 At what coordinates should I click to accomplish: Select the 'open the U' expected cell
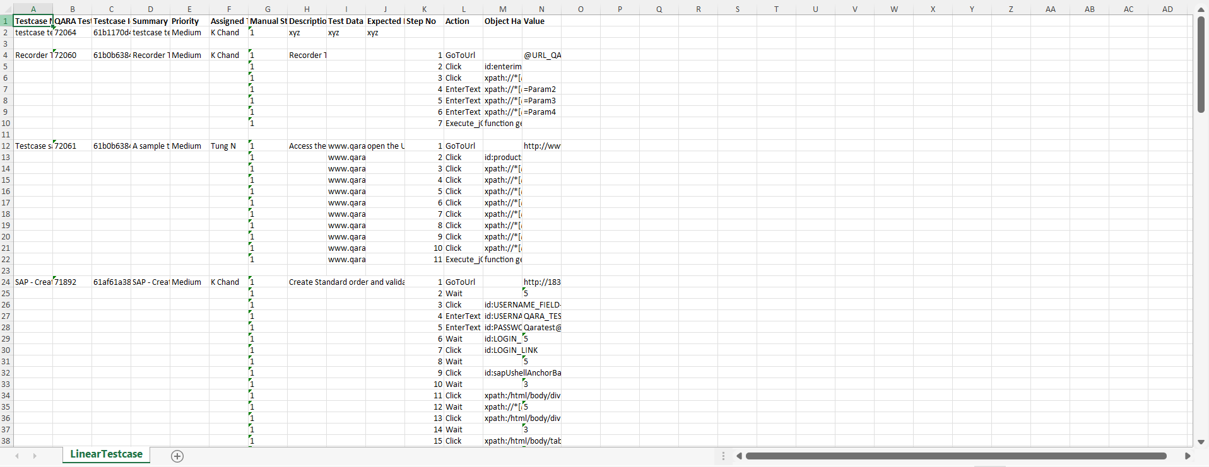pos(385,146)
